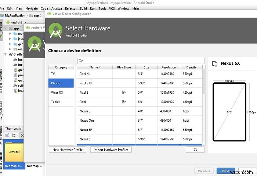This screenshot has width=257, height=176.
Task: Sort by the Resolution column header
Action: coord(169,67)
